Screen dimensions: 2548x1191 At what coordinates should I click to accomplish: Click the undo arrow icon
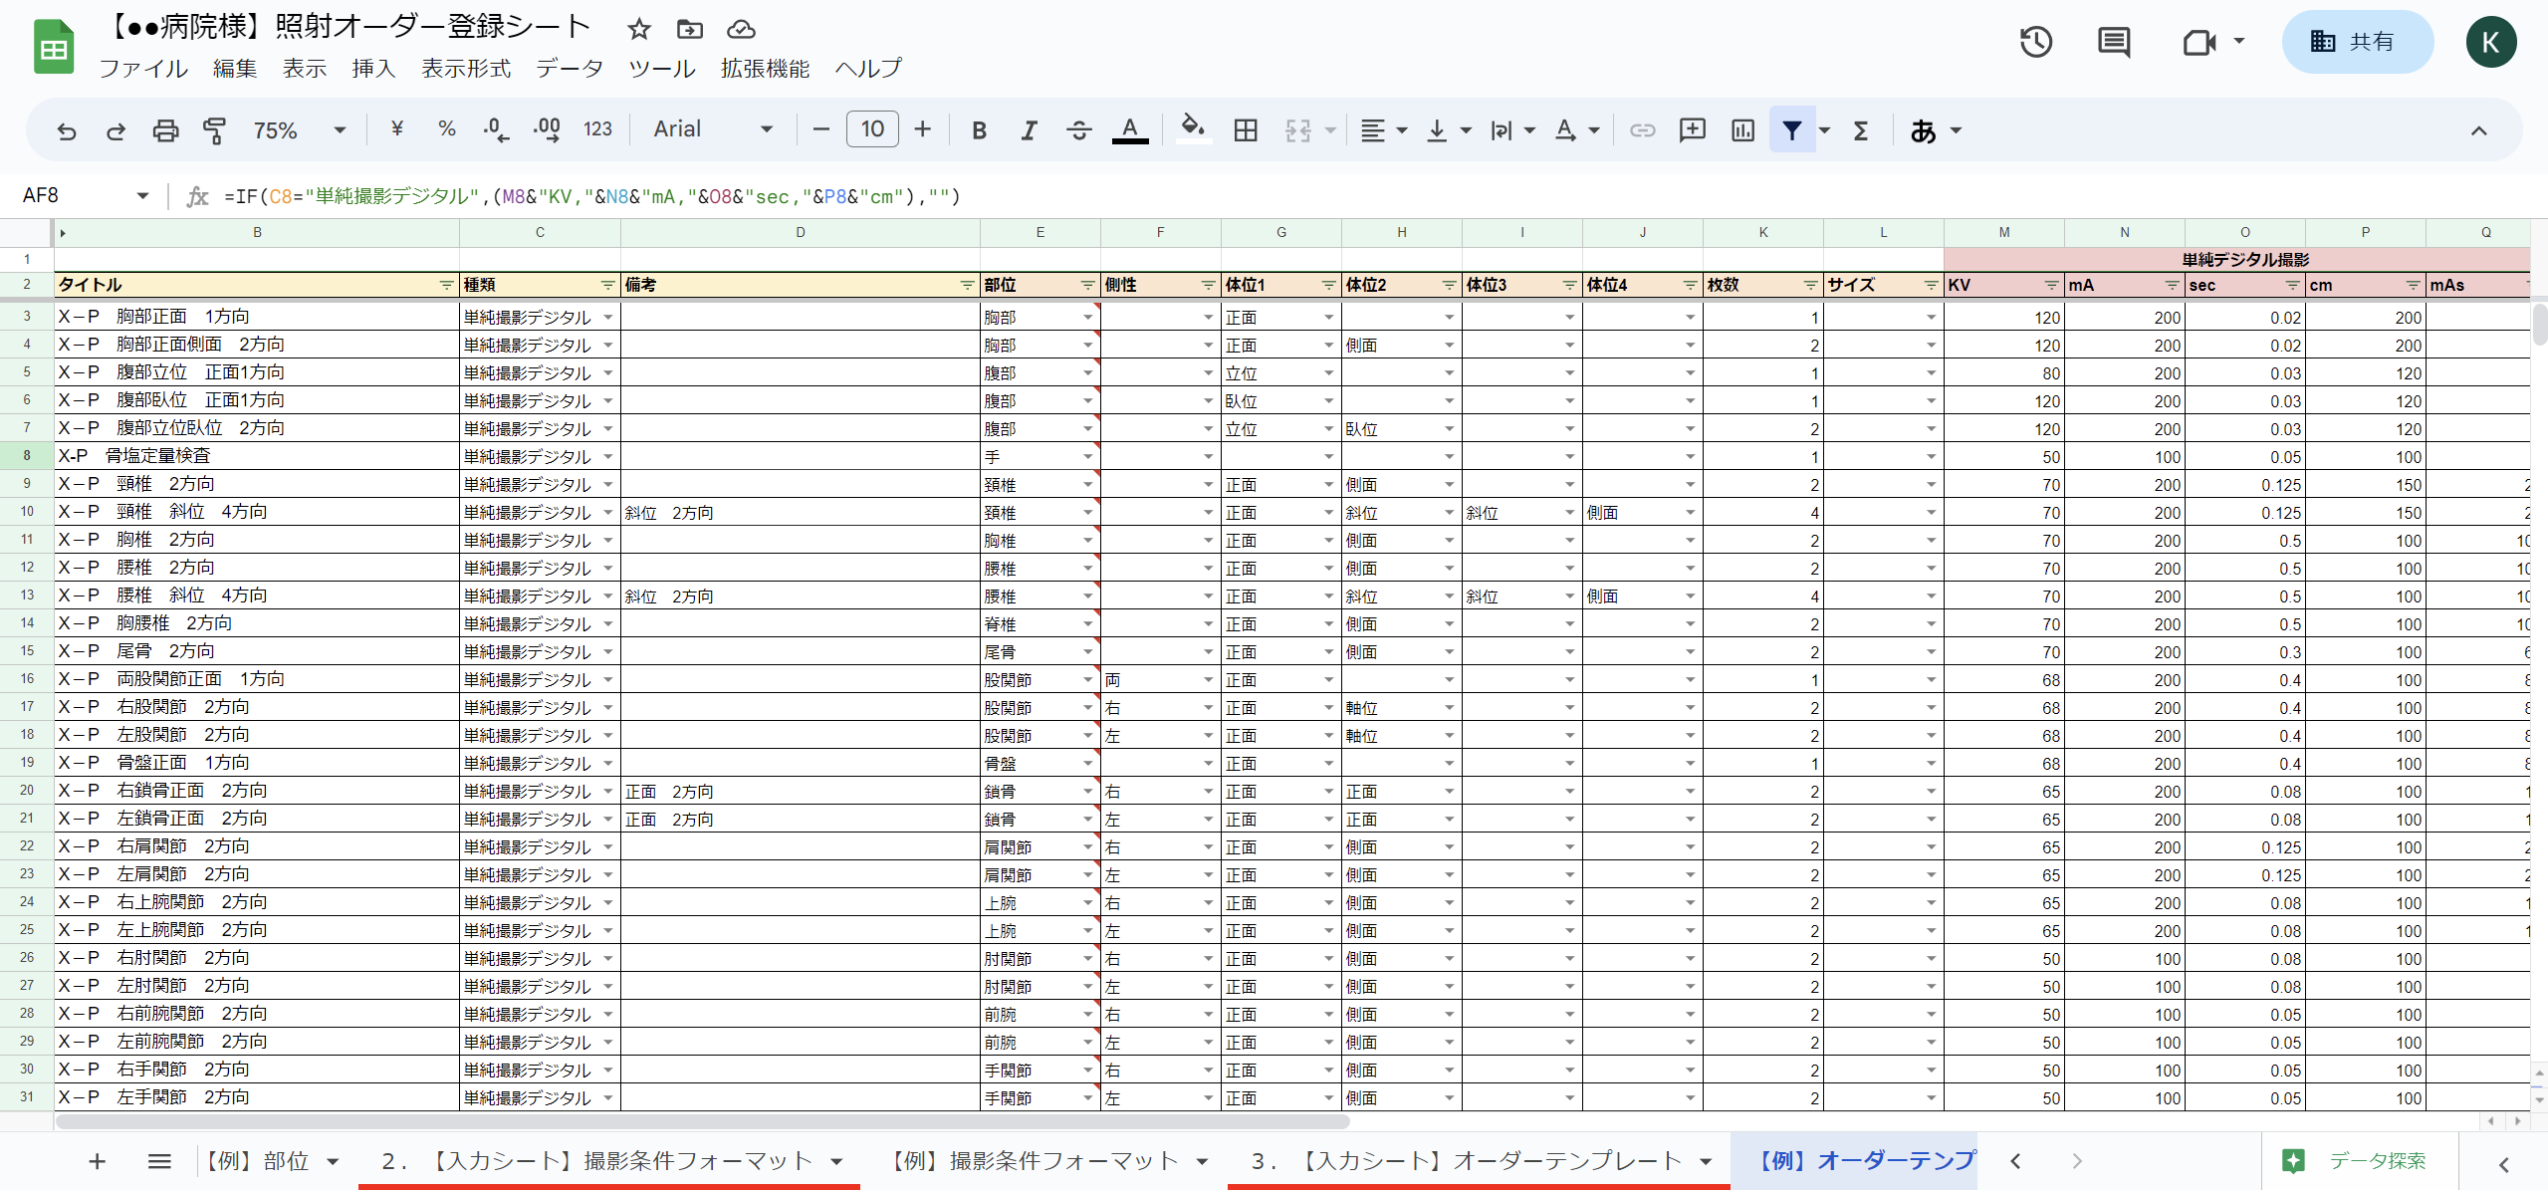67,130
